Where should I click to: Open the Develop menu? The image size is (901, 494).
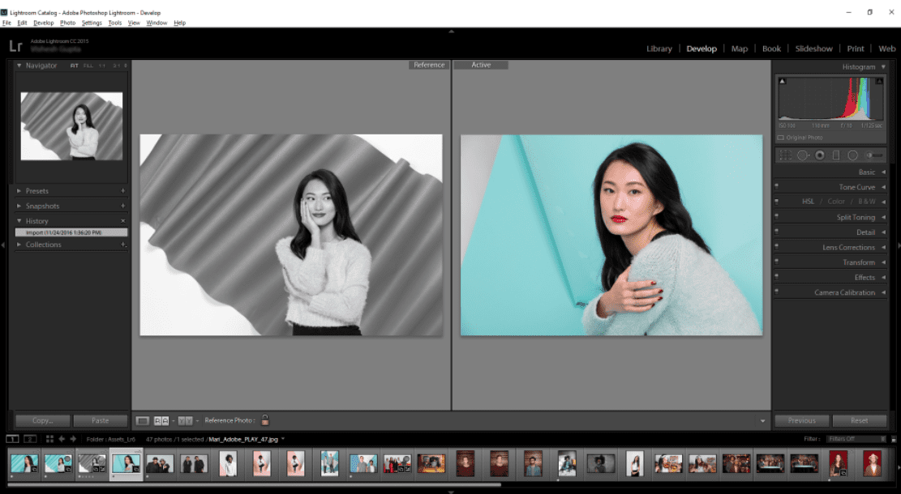(x=43, y=23)
